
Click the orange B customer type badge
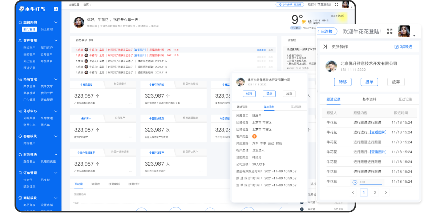click(x=254, y=136)
